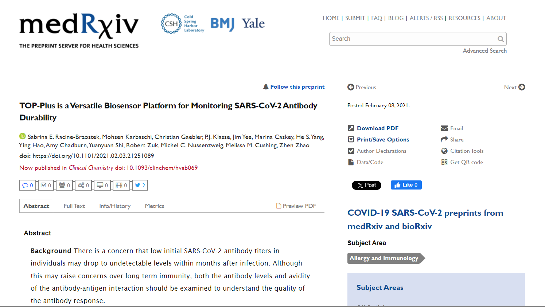Click the X Post button
This screenshot has width=545, height=307.
coord(366,185)
